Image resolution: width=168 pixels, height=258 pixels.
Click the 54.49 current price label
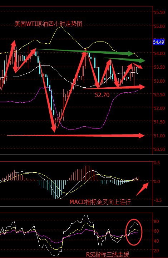click(159, 42)
